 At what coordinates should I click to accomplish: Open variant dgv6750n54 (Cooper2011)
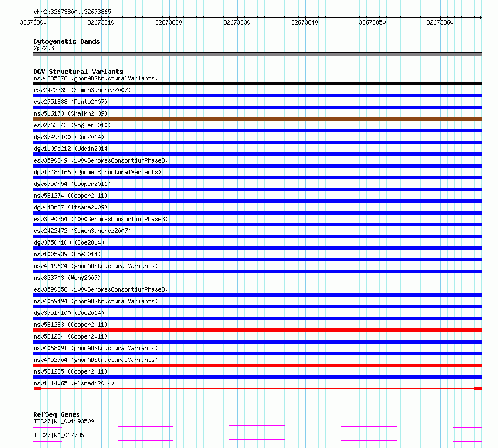pyautogui.click(x=72, y=184)
